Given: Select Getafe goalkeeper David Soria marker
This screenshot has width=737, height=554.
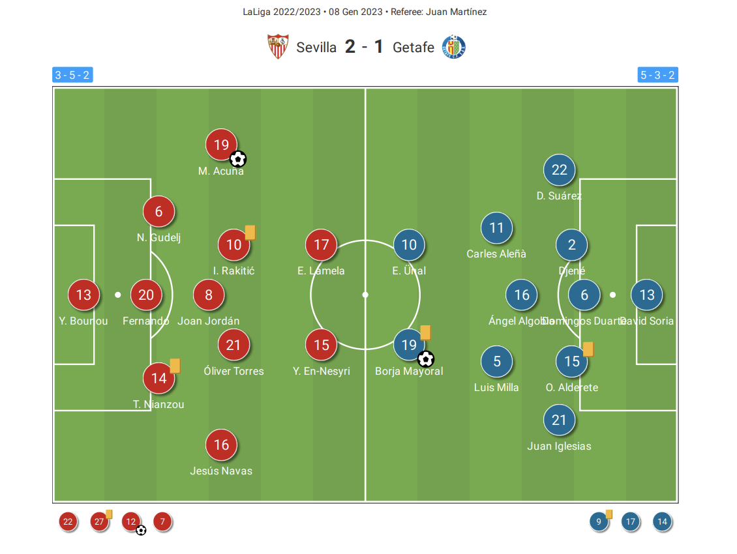Looking at the screenshot, I should pyautogui.click(x=647, y=295).
